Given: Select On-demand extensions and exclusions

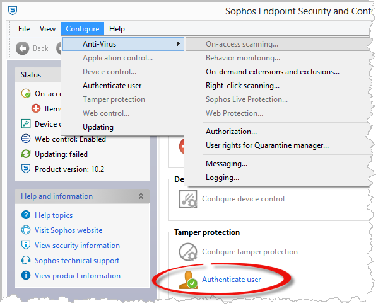Looking at the screenshot, I should [x=273, y=72].
